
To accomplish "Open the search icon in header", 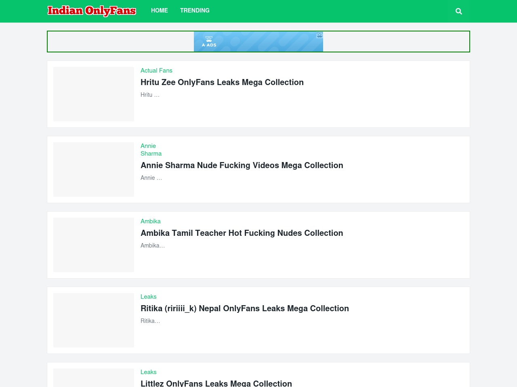I will (458, 11).
